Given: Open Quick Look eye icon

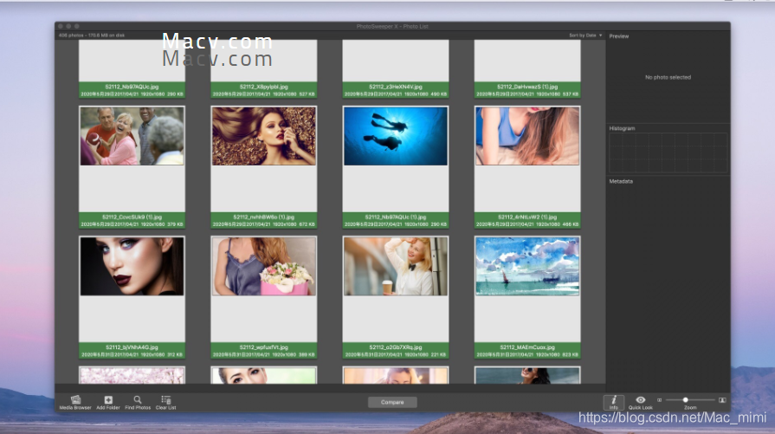Looking at the screenshot, I should point(641,400).
